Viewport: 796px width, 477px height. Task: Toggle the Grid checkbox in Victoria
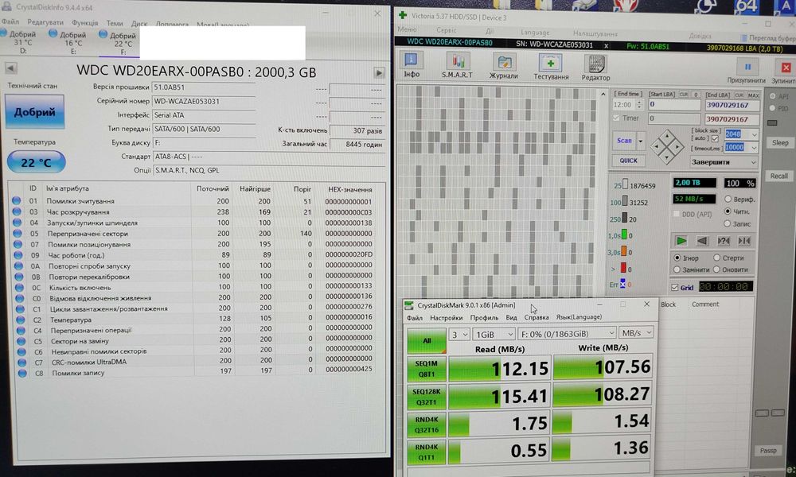pyautogui.click(x=675, y=288)
